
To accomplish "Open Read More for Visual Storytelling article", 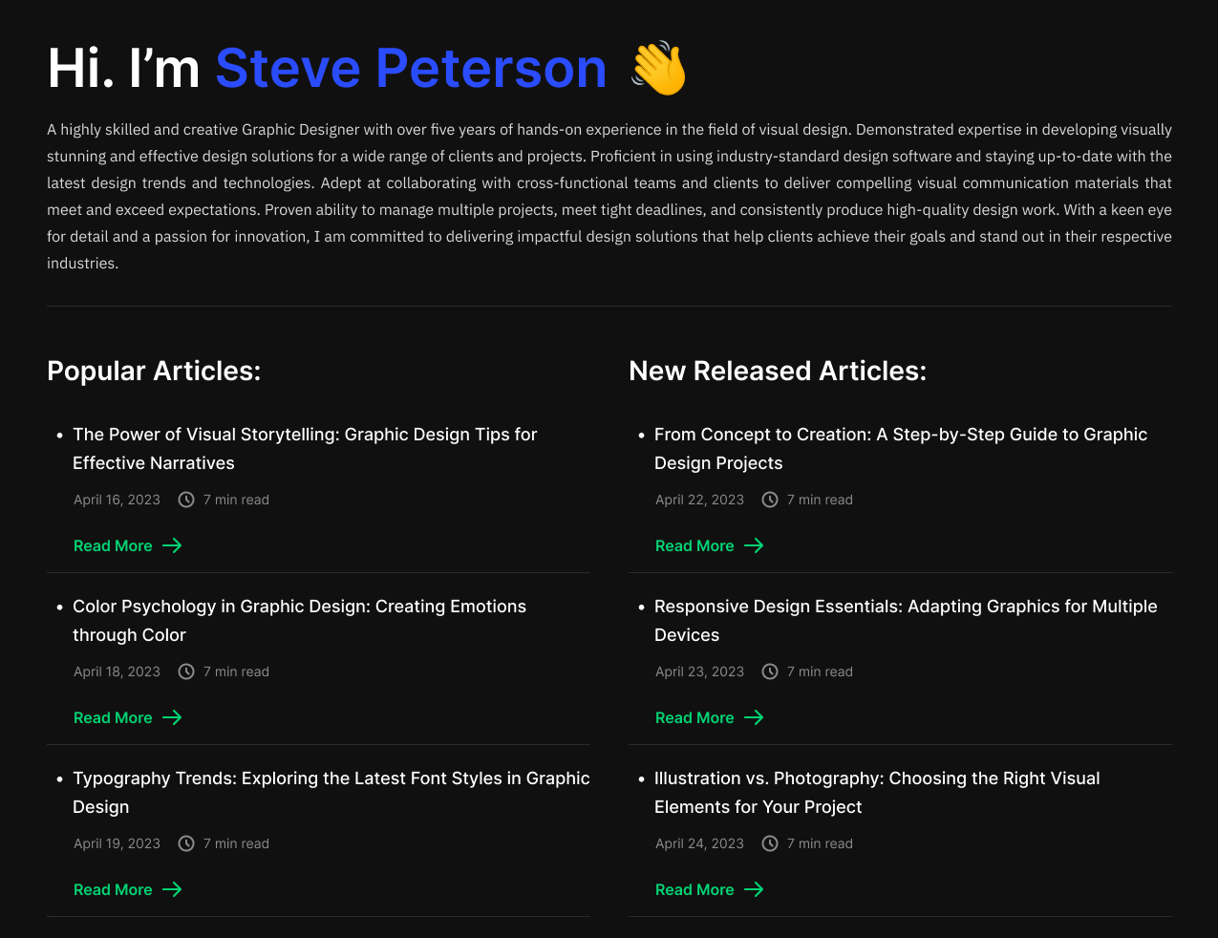I will [113, 545].
